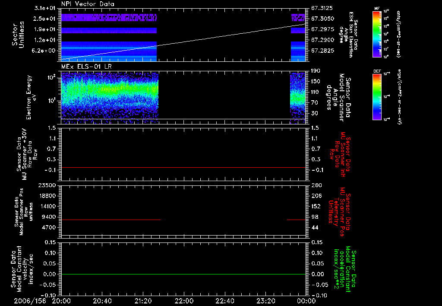Click the NF color scale bar

coord(377,34)
